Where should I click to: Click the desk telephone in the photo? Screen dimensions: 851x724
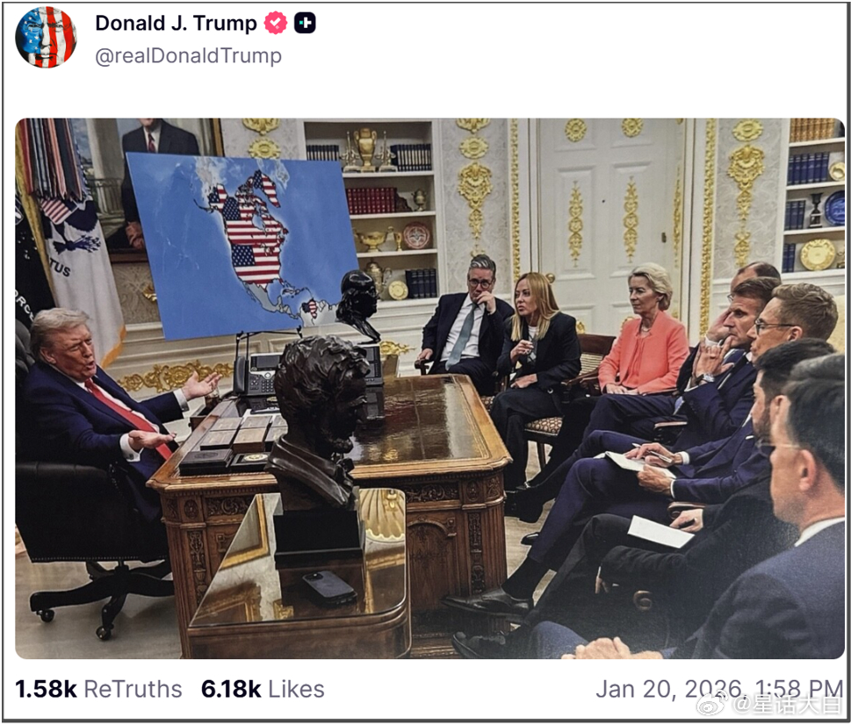coord(256,374)
